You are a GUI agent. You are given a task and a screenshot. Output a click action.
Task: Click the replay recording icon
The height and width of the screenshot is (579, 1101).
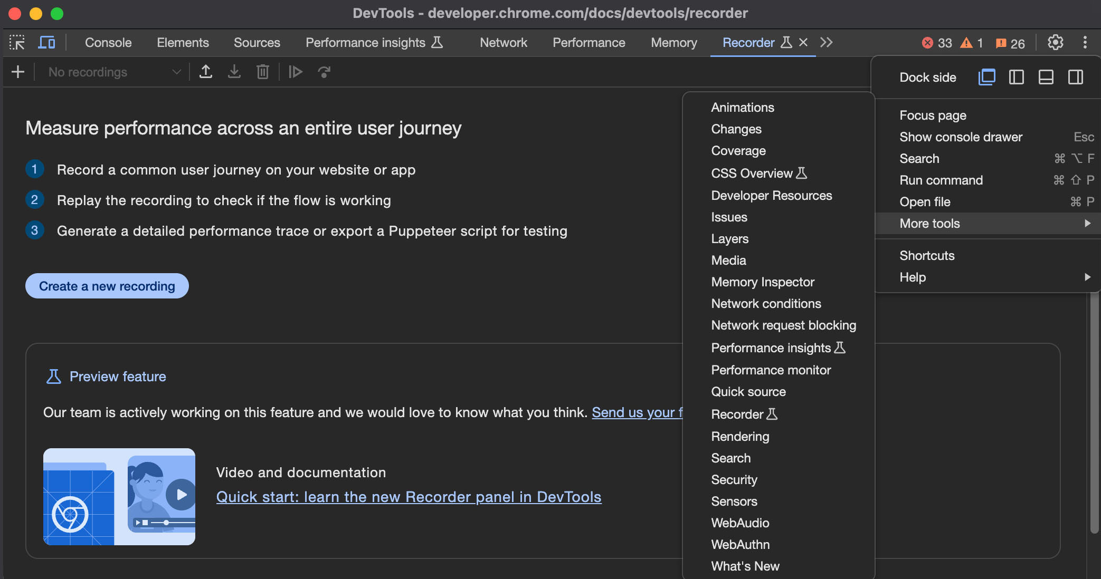point(296,71)
